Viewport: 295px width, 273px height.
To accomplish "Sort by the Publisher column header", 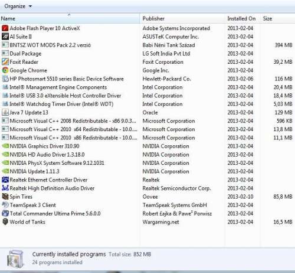I will coord(182,18).
